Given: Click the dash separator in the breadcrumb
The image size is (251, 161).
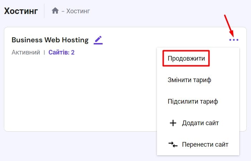Looking at the screenshot, I should pos(63,11).
